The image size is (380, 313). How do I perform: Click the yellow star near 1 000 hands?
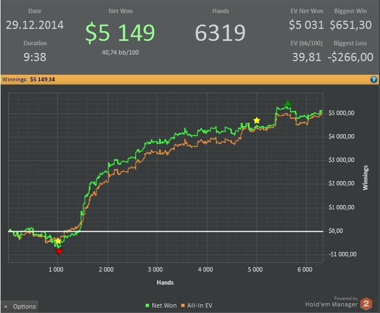pos(58,241)
